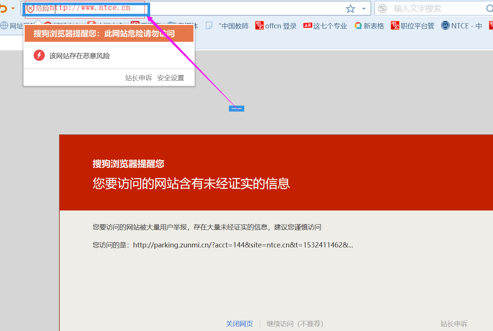493x331 pixels.
Task: Click the NTCE bookmark round favicon
Action: point(445,25)
